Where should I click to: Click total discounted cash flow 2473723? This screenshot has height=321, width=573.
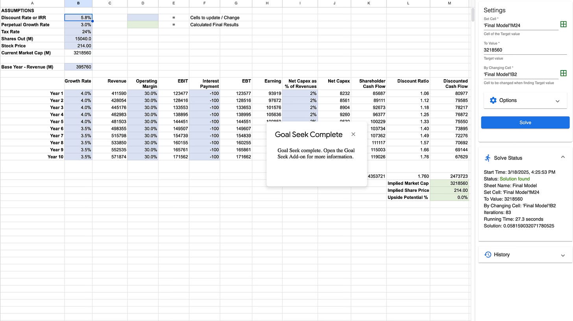pyautogui.click(x=449, y=176)
